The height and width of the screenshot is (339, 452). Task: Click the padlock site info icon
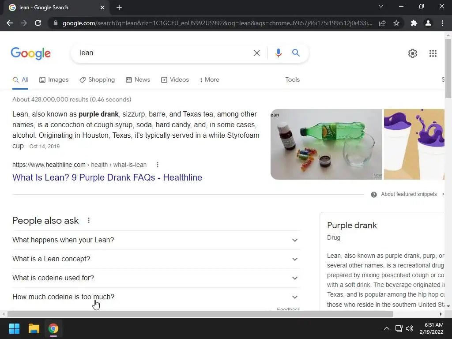pos(55,23)
